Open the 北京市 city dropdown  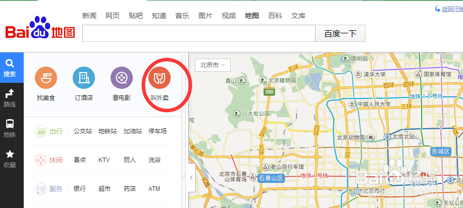click(x=213, y=65)
